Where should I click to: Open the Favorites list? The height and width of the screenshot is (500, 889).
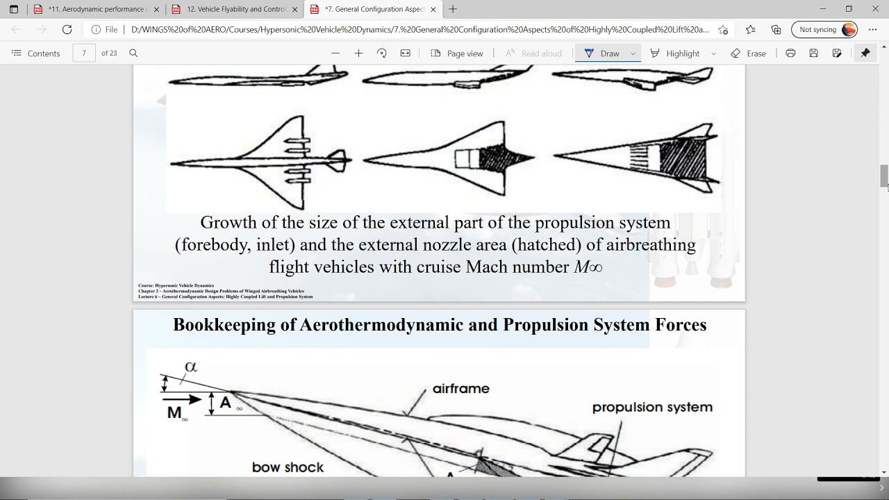(750, 30)
